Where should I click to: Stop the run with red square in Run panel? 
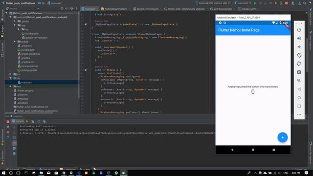(x=8, y=122)
